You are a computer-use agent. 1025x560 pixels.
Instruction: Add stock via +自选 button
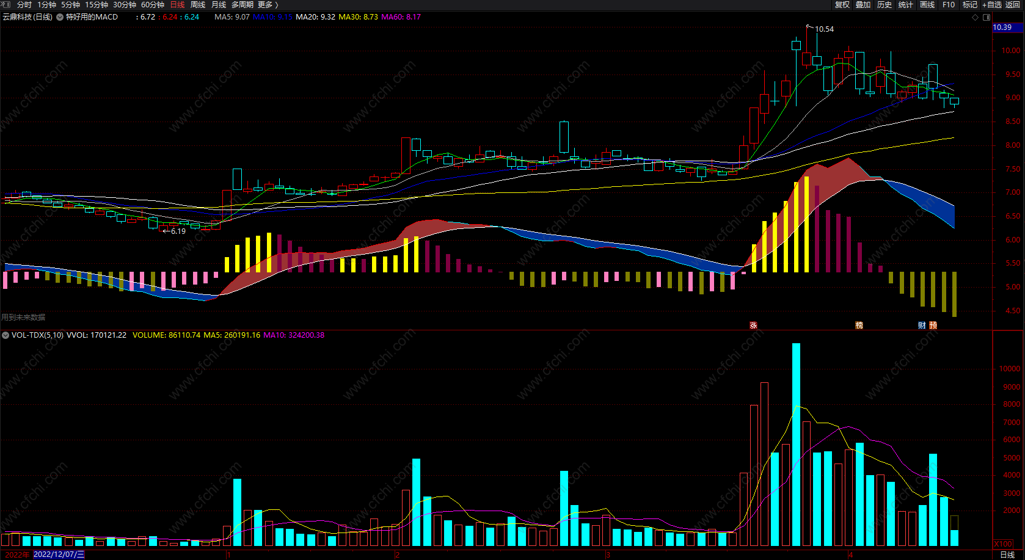point(992,4)
